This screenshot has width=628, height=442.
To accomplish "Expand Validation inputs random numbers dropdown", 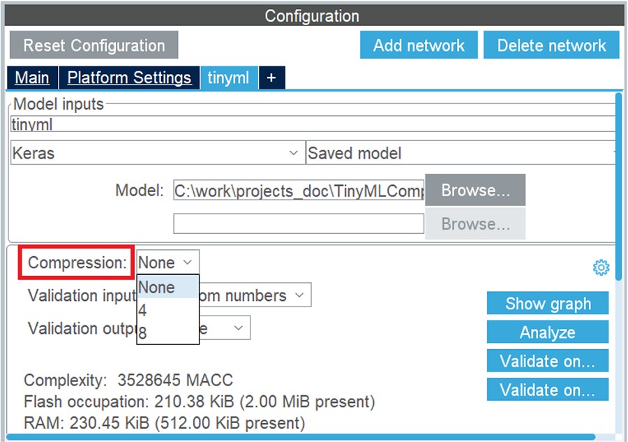I will point(255,295).
